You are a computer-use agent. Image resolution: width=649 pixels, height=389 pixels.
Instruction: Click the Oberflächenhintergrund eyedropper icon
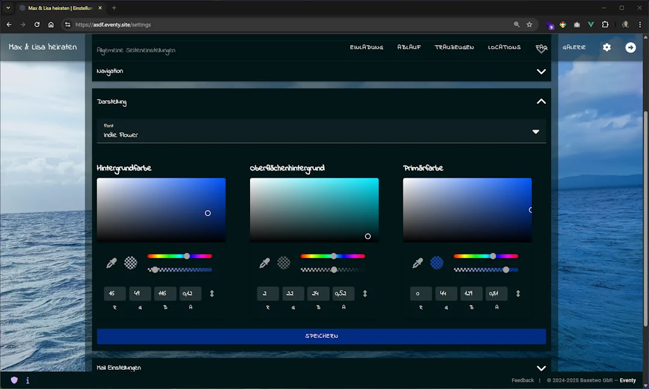pos(264,263)
